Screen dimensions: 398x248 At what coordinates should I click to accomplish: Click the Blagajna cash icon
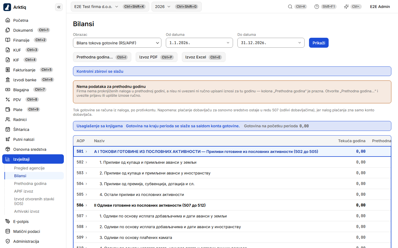(8, 90)
